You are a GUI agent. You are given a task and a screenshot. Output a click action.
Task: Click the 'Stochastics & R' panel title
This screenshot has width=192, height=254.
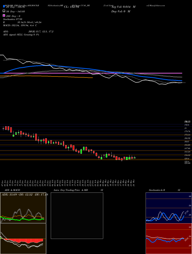157,190
